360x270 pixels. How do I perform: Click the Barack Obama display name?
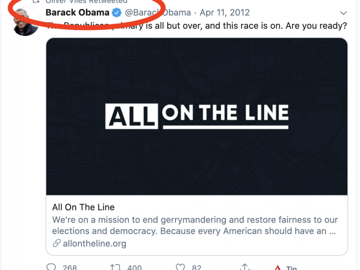pyautogui.click(x=77, y=13)
